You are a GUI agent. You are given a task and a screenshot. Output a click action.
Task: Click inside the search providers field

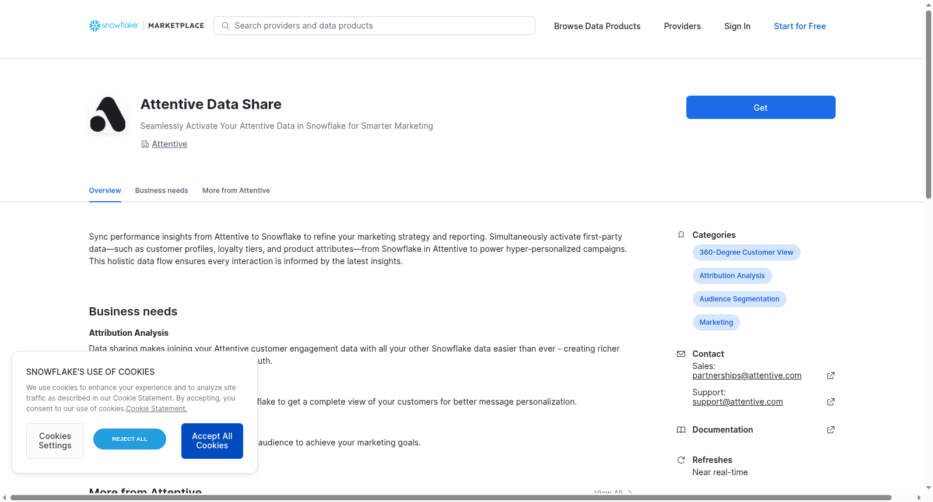[374, 26]
